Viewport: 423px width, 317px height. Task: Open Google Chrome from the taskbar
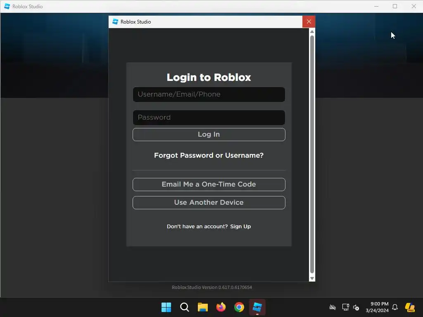coord(239,307)
